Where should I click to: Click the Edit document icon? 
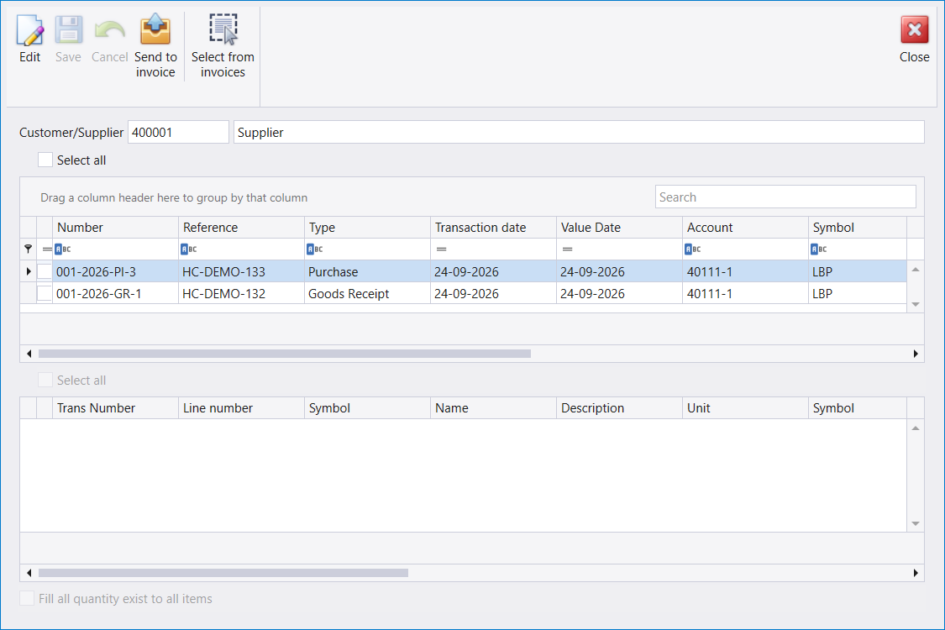pos(29,30)
